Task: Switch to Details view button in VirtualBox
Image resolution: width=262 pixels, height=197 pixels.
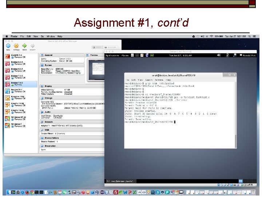Action: 97,47
